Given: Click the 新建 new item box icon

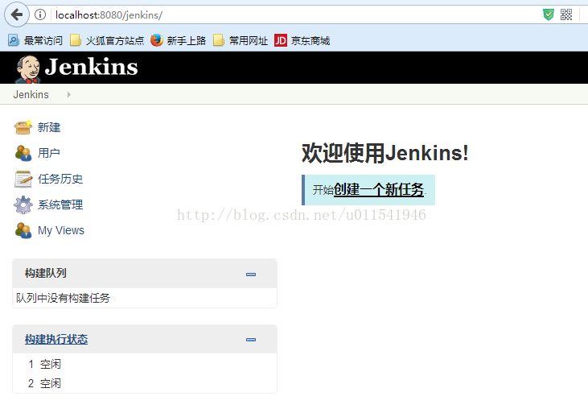Looking at the screenshot, I should pos(23,127).
